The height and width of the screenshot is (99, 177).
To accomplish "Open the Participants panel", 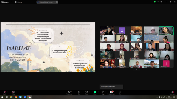I will coord(69,92).
